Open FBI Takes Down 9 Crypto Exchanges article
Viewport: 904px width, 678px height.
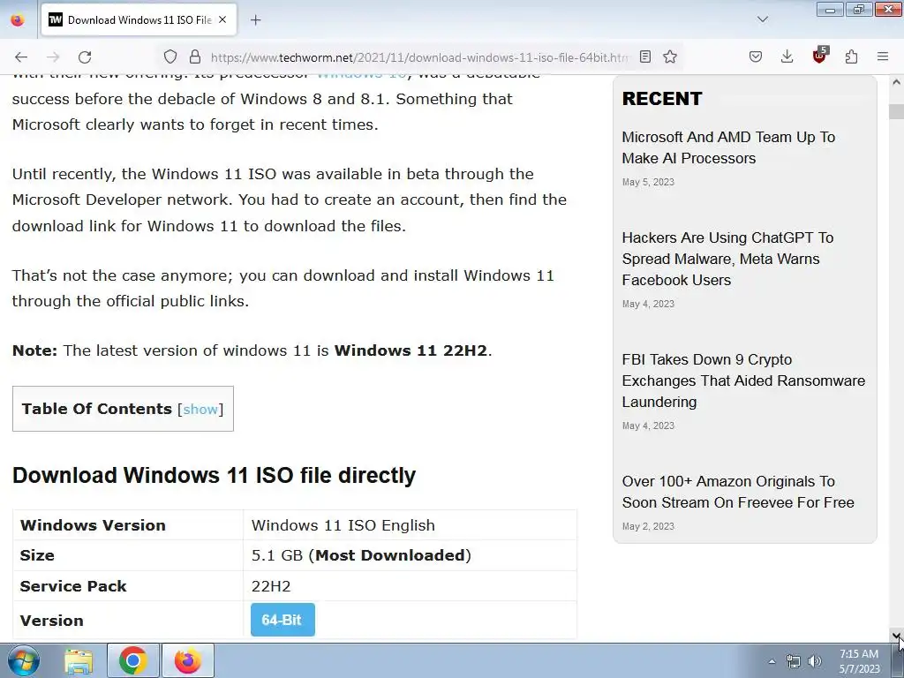click(743, 380)
